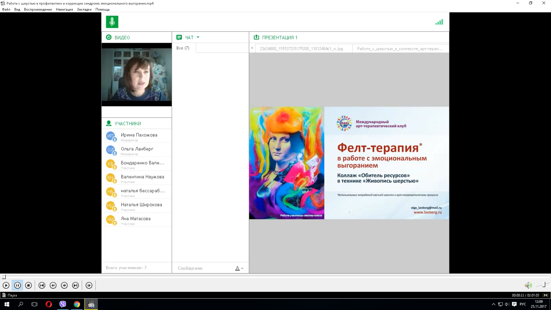Click the НБ avatar icon
The width and height of the screenshot is (551, 310).
click(111, 192)
